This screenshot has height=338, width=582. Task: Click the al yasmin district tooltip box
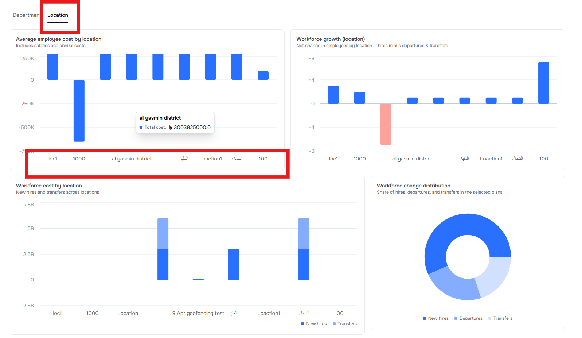click(x=175, y=123)
